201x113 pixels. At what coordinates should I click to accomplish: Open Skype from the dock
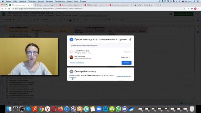coord(28,109)
